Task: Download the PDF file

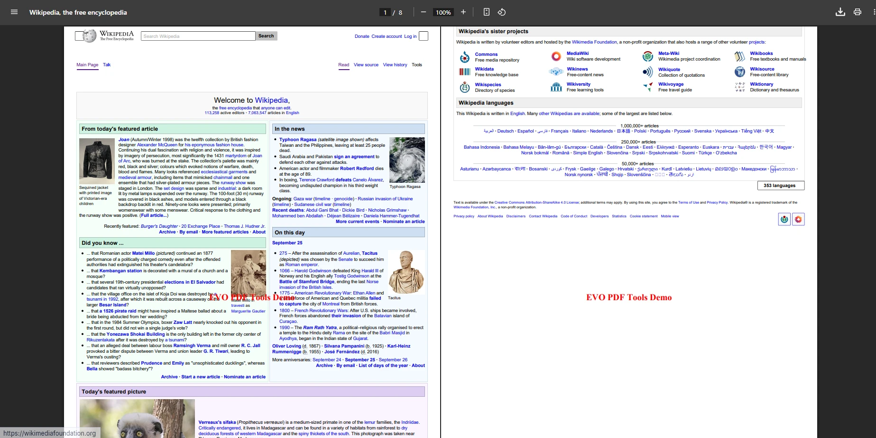Action: coord(840,12)
